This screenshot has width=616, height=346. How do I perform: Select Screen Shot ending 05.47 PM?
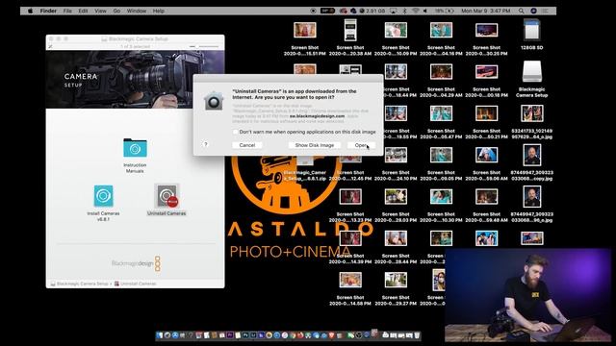441,113
